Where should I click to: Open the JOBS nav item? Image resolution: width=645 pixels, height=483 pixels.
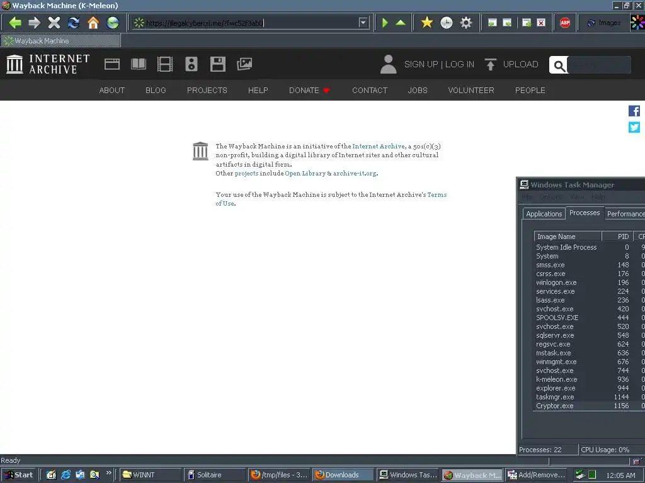point(418,91)
